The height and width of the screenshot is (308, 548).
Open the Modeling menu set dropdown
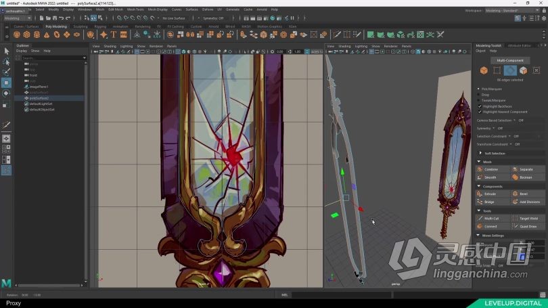(x=17, y=18)
